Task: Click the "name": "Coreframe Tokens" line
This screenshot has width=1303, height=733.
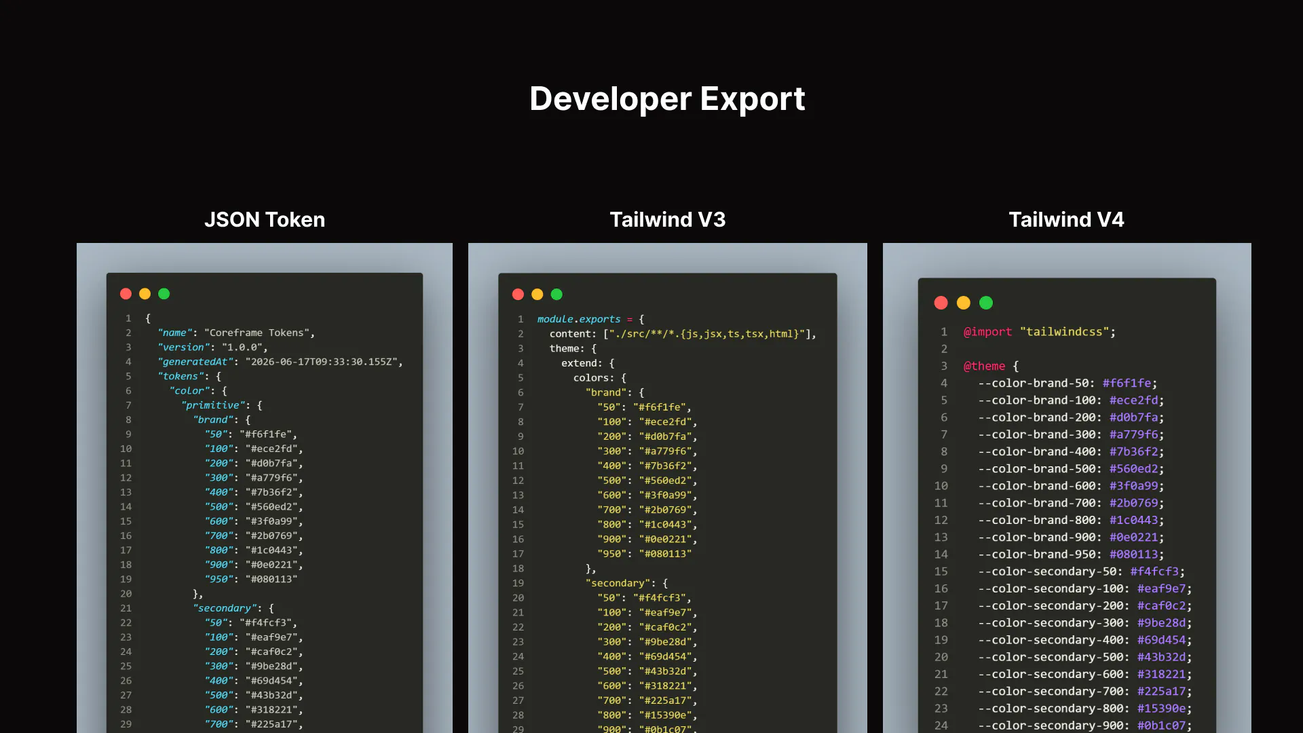Action: (x=236, y=333)
